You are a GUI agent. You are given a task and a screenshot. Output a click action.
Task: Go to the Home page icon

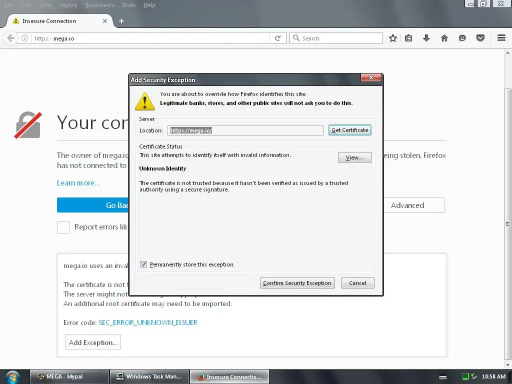pos(444,38)
